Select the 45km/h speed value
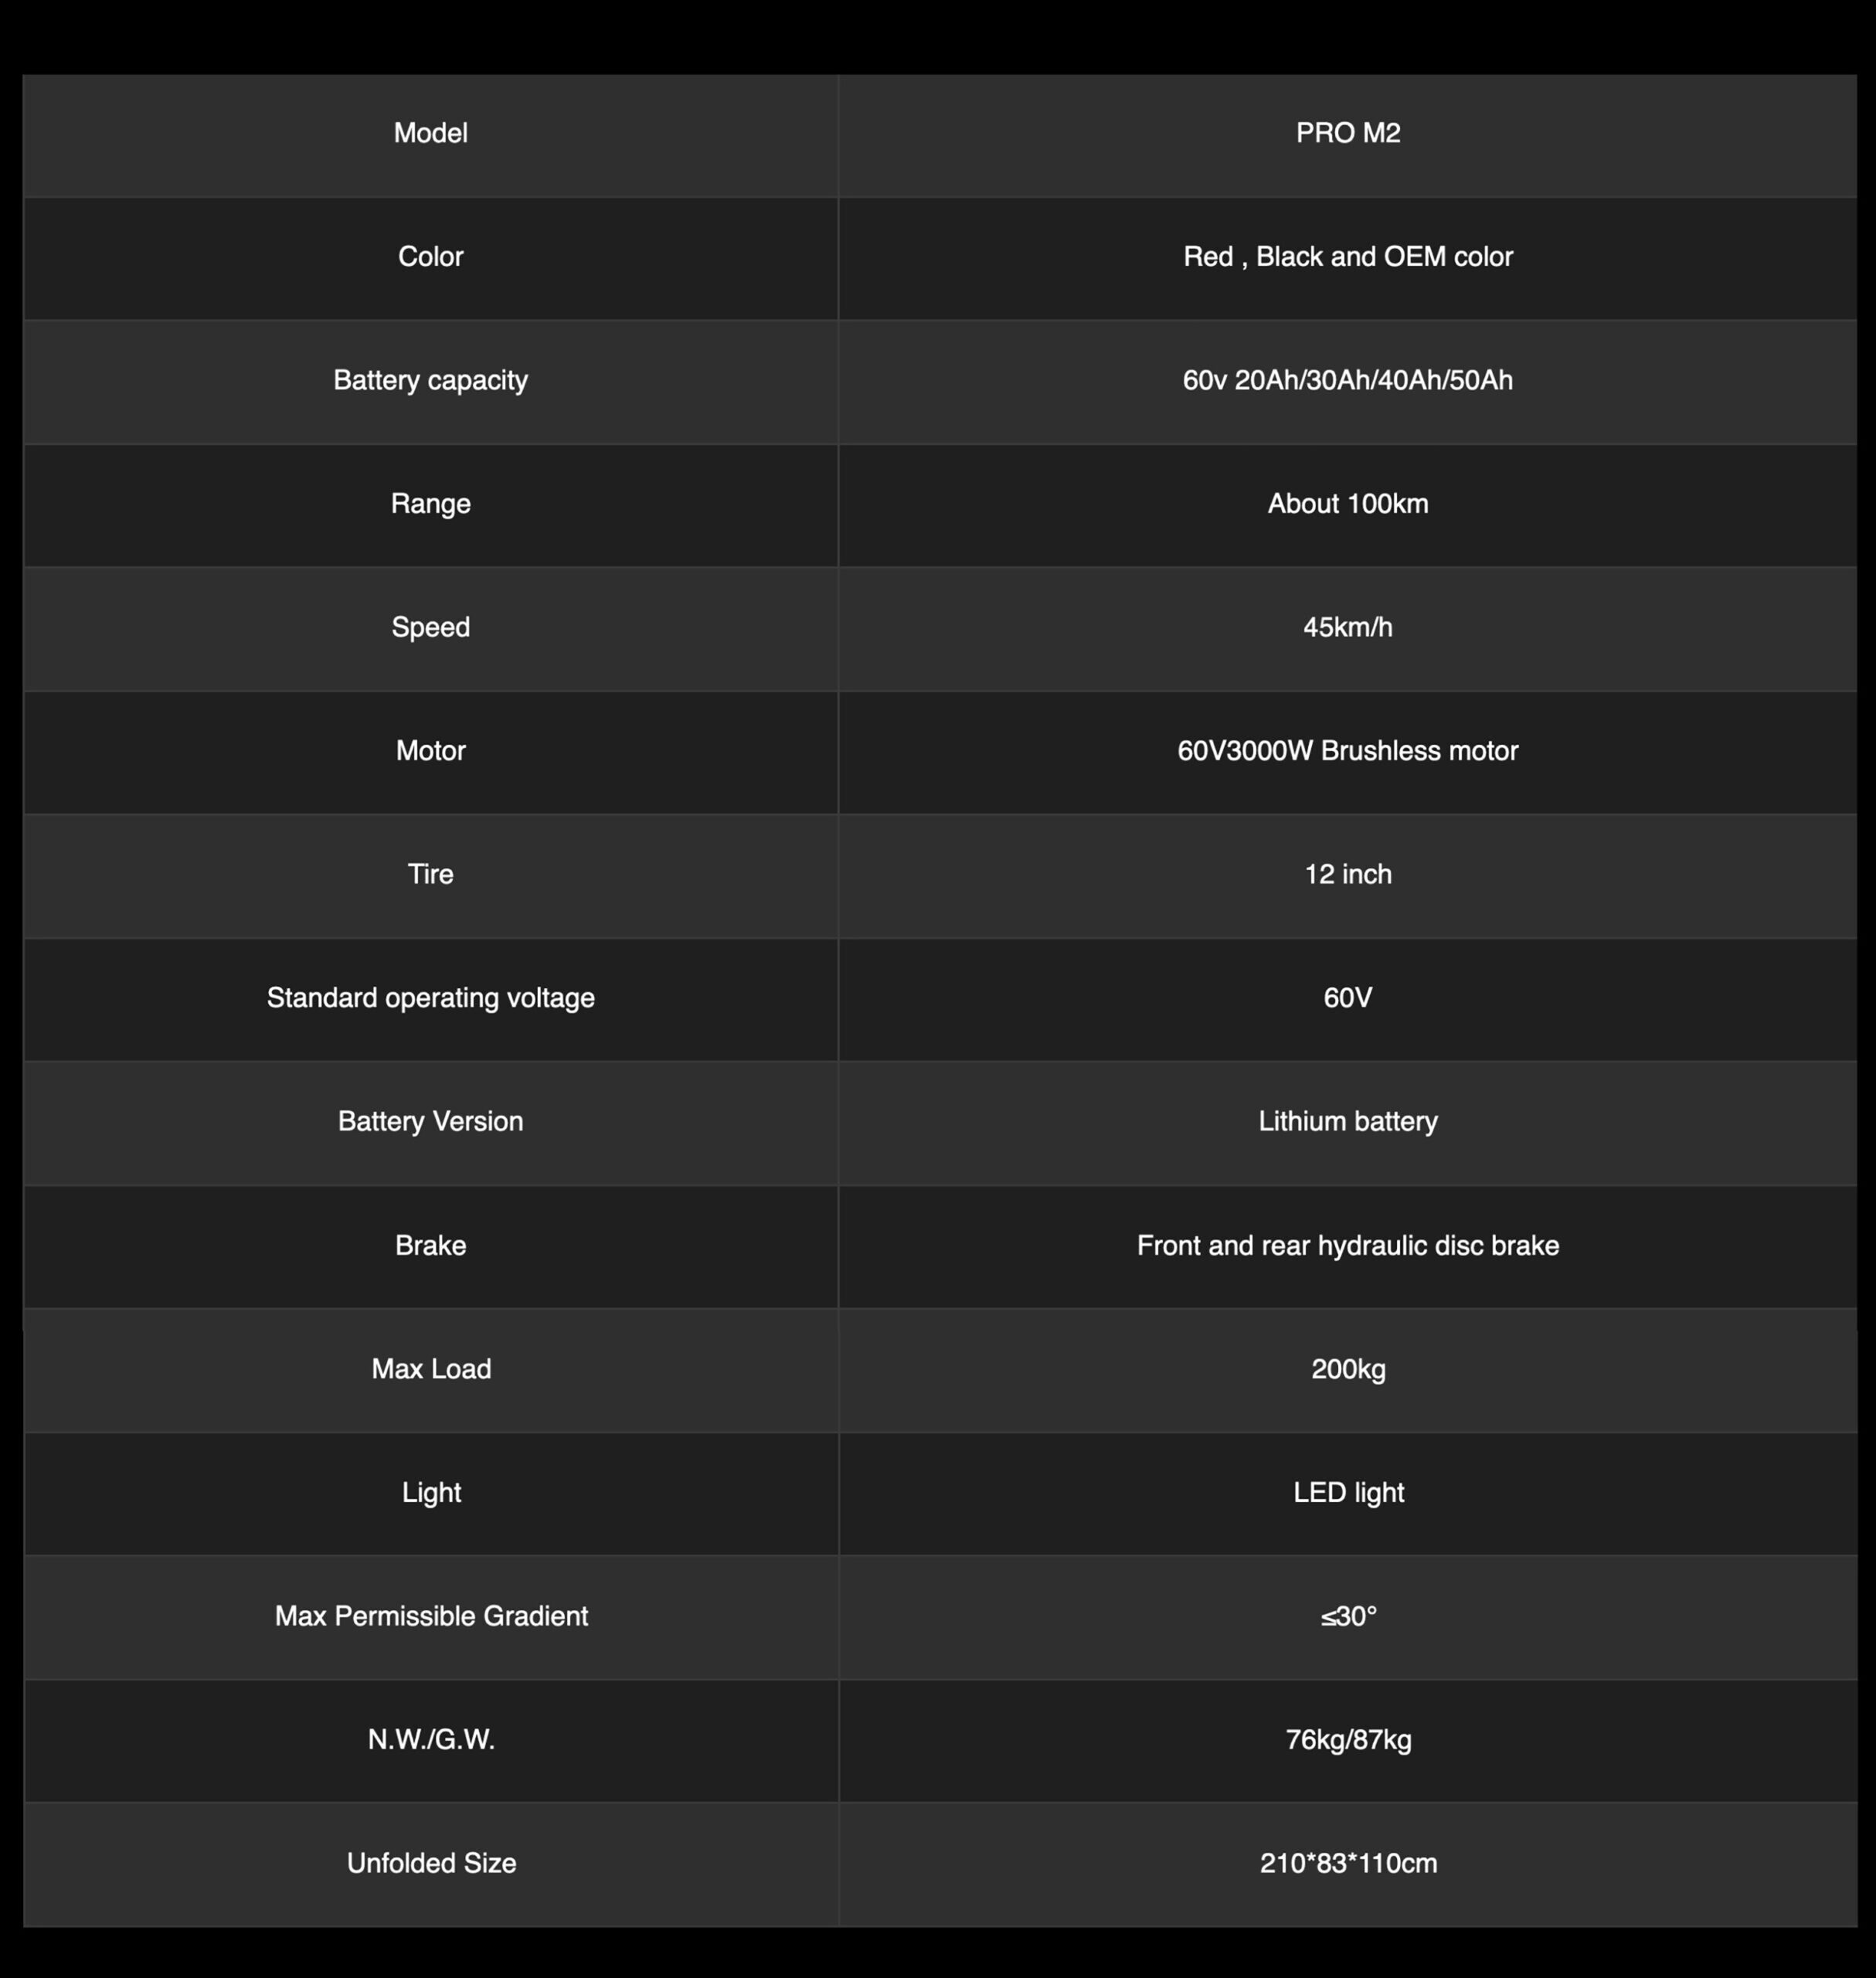The image size is (1876, 1978). (x=1347, y=627)
